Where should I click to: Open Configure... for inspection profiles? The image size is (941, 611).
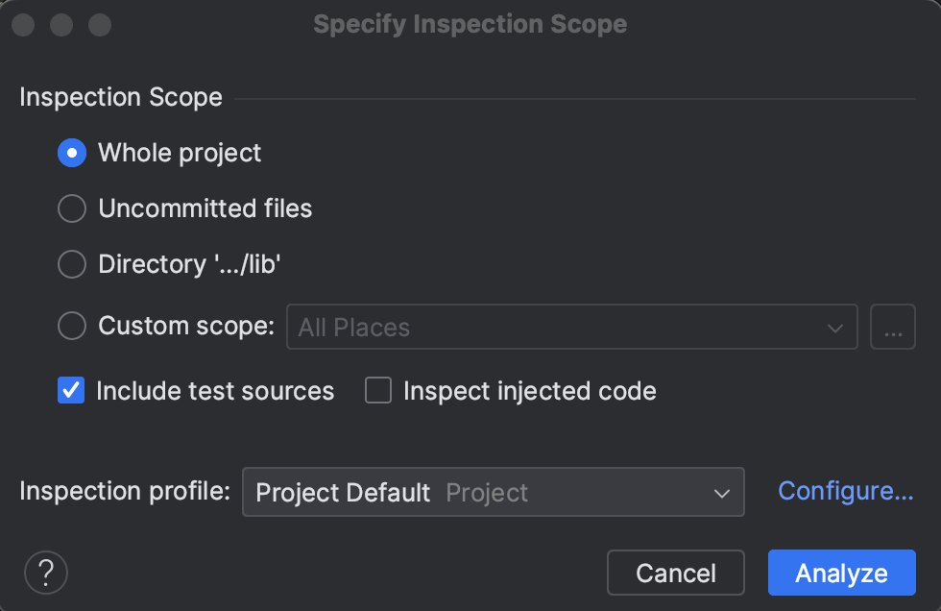tap(844, 491)
